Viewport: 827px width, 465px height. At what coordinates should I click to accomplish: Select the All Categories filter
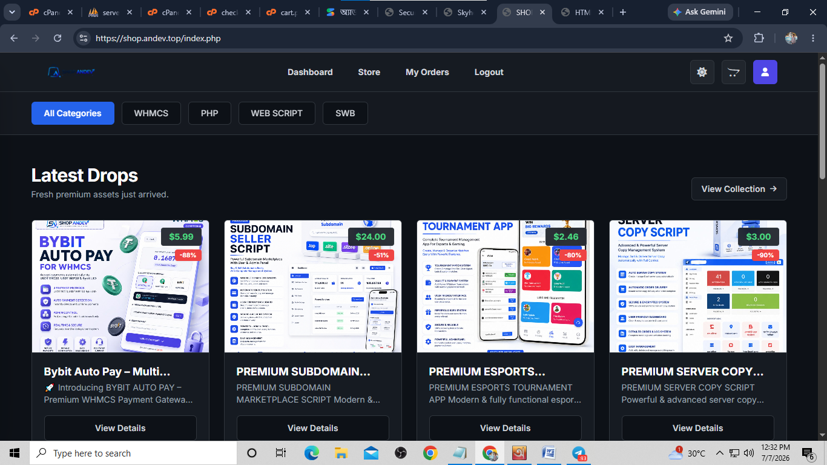[73, 113]
